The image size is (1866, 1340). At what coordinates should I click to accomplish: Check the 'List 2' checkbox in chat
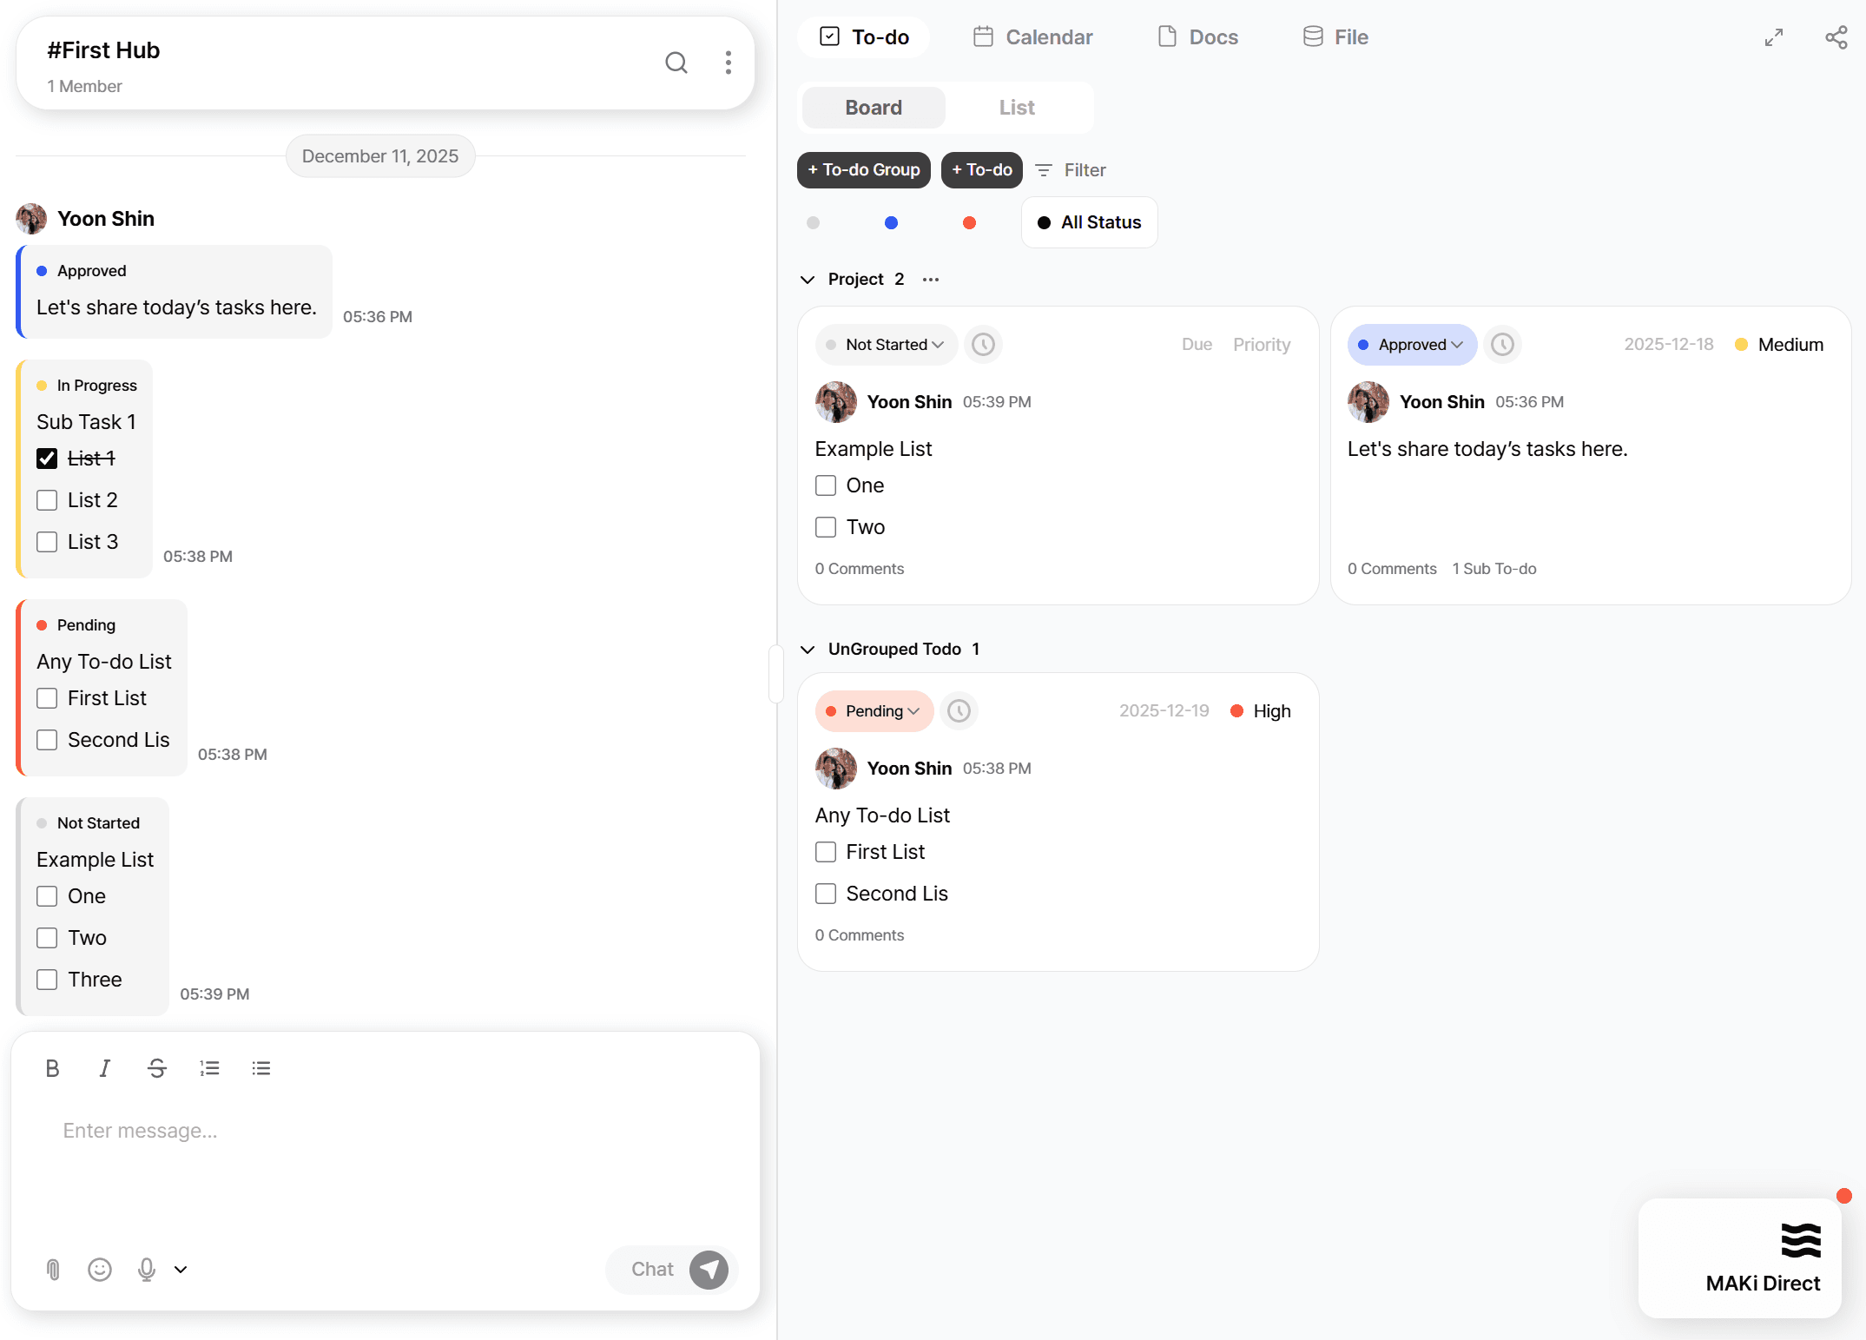coord(47,500)
